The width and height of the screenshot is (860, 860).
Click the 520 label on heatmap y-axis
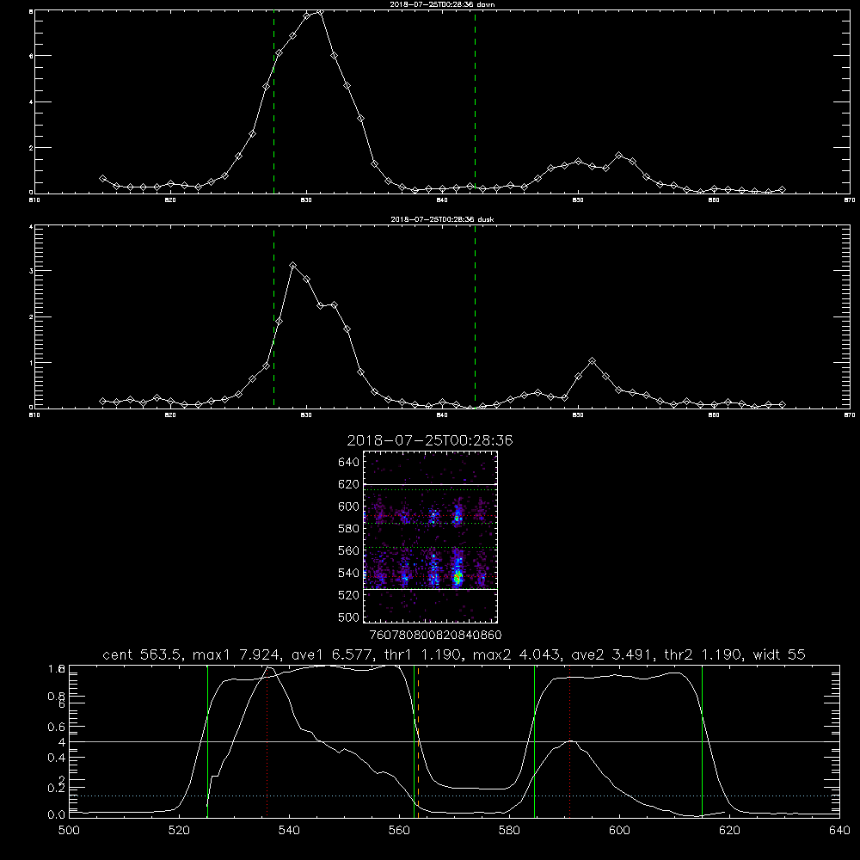(349, 595)
